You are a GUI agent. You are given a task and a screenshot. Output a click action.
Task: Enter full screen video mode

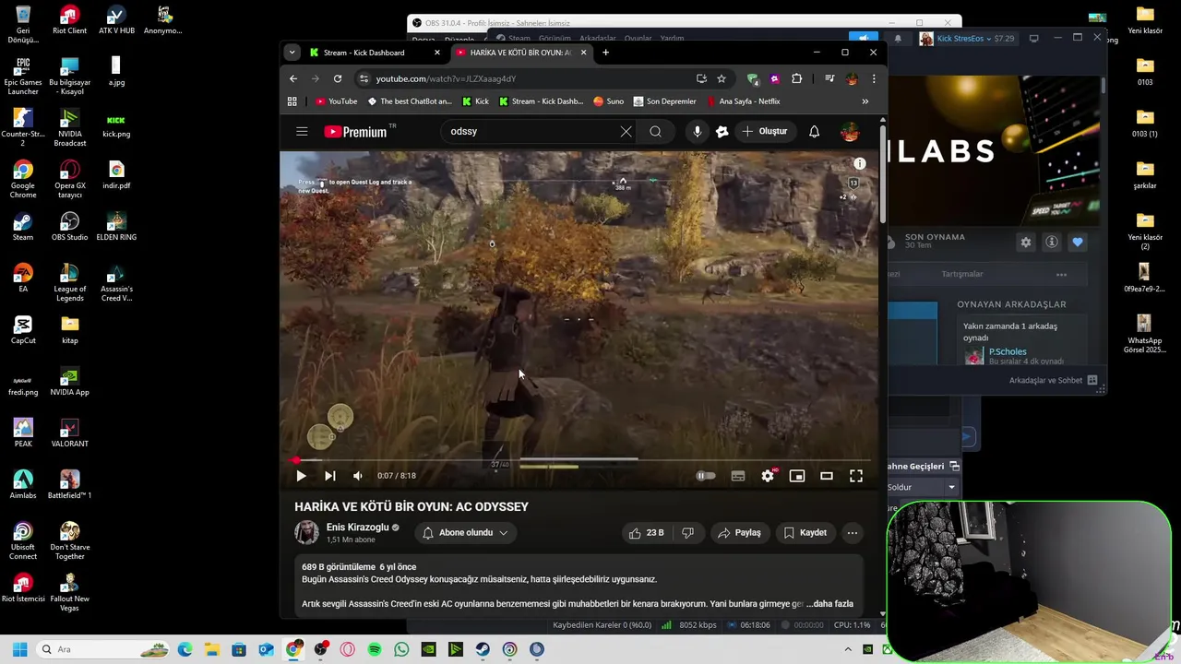pos(856,476)
